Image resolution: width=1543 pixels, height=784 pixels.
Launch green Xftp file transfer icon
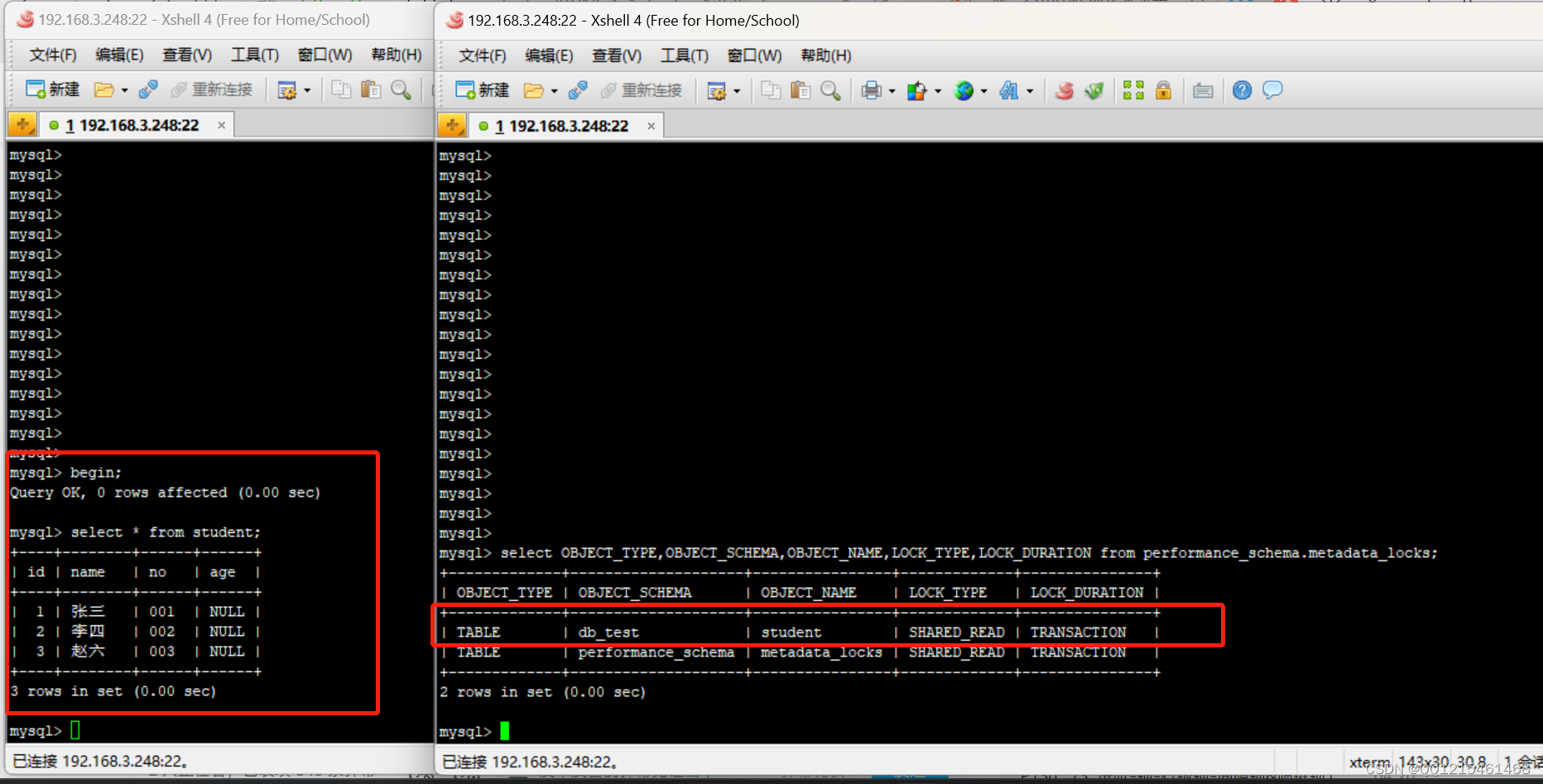click(x=1094, y=90)
